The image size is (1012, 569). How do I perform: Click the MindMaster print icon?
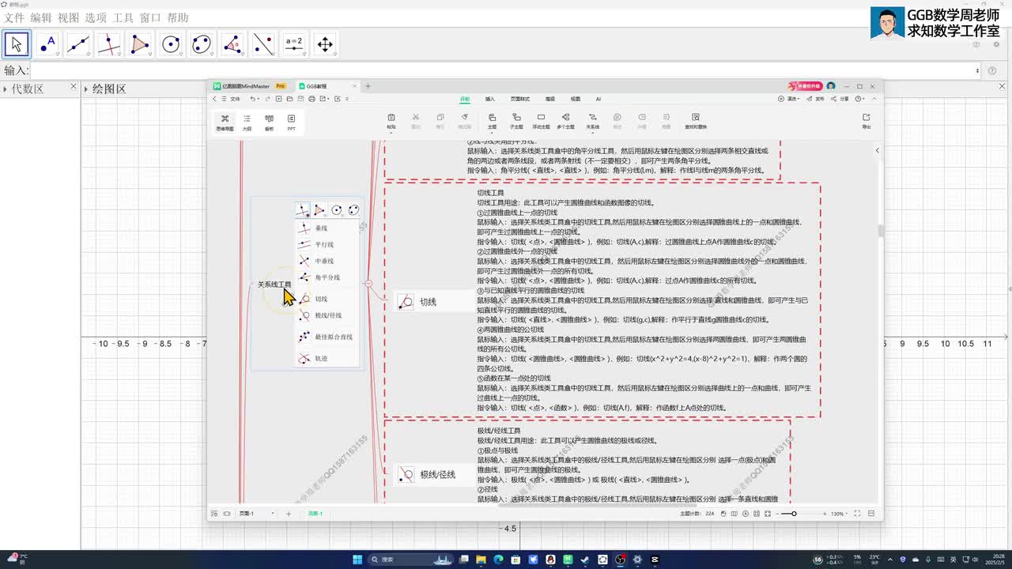click(312, 99)
